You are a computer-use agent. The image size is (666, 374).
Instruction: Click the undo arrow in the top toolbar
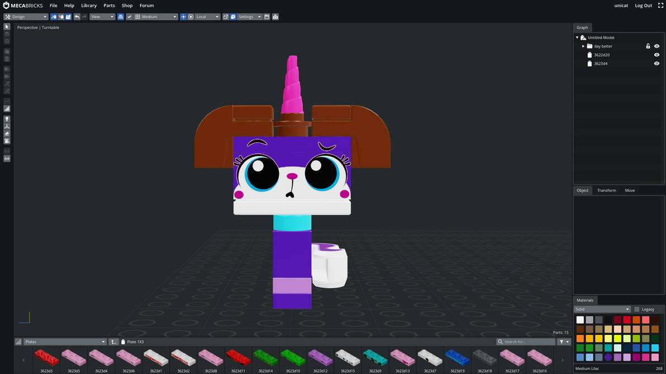coord(77,17)
